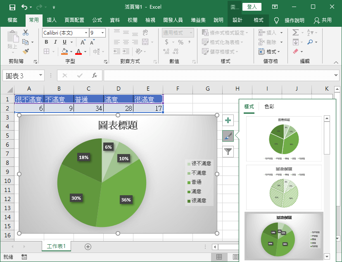Click the Sign in (登入) button

(252, 7)
